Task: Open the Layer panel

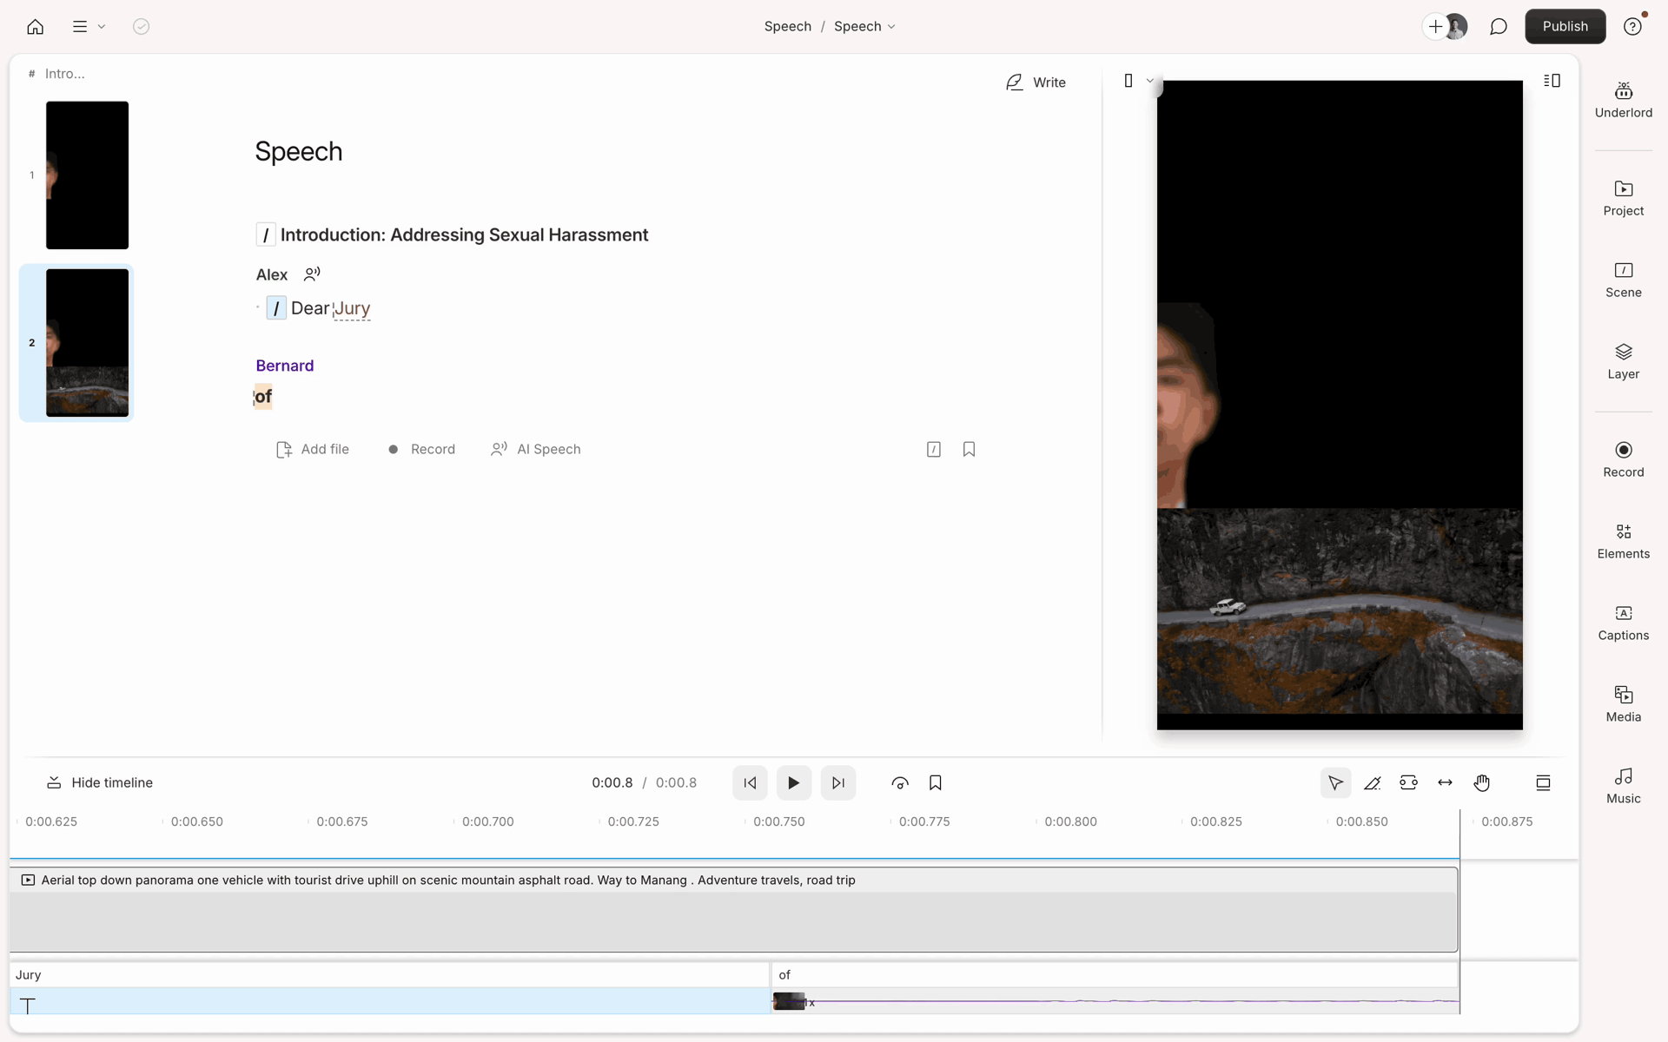Action: (x=1623, y=361)
